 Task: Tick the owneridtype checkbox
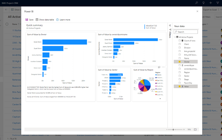coord(179,65)
